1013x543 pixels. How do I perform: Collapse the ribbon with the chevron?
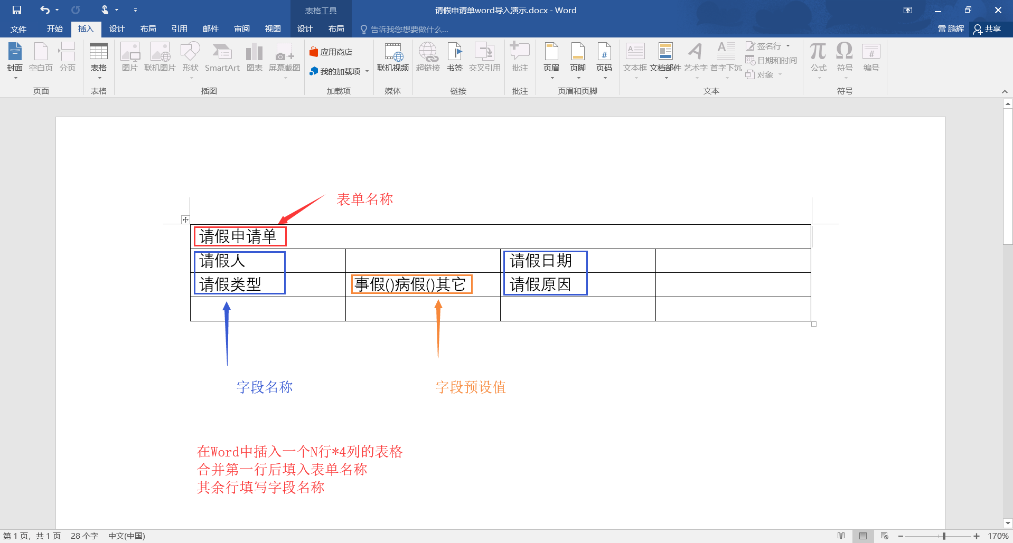pyautogui.click(x=1005, y=91)
